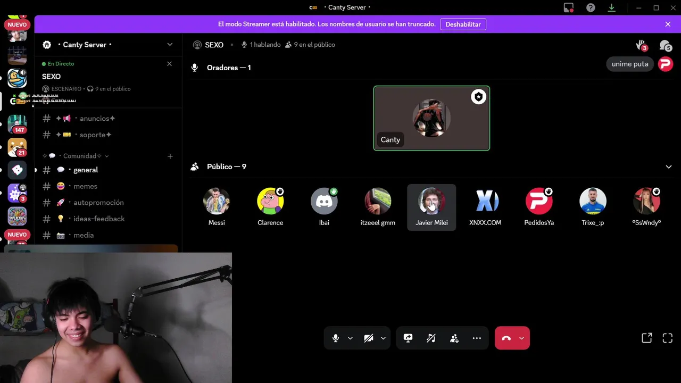The width and height of the screenshot is (681, 383).
Task: Open more options three-dot menu
Action: 477,338
